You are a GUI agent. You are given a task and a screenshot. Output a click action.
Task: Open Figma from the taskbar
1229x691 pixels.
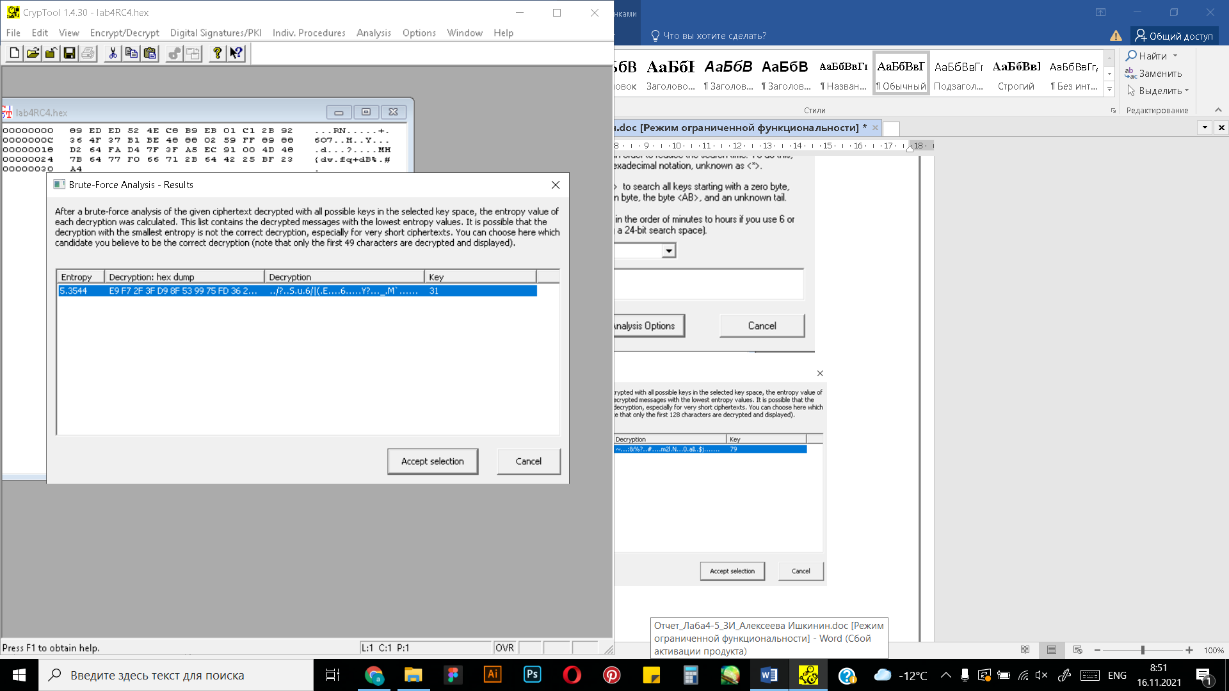453,675
